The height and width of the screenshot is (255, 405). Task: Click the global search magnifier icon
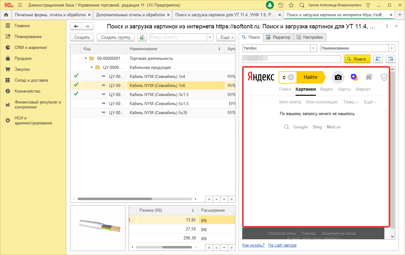point(302,5)
